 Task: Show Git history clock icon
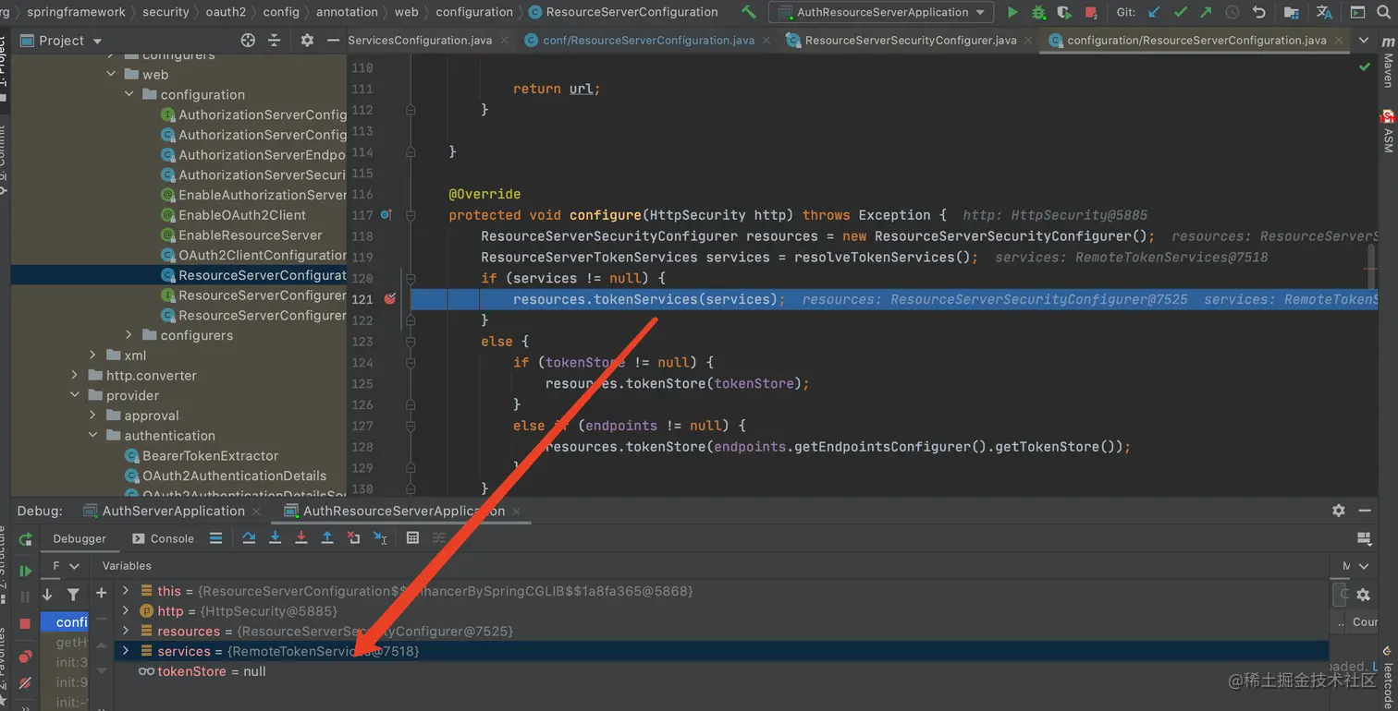click(1232, 12)
